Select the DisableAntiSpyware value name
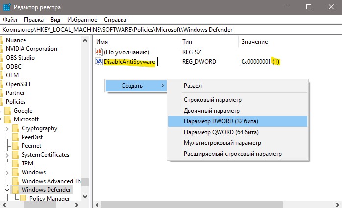This screenshot has width=342, height=208. pyautogui.click(x=129, y=62)
